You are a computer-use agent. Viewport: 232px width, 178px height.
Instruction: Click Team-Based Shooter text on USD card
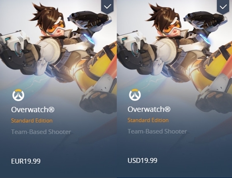tap(157, 131)
